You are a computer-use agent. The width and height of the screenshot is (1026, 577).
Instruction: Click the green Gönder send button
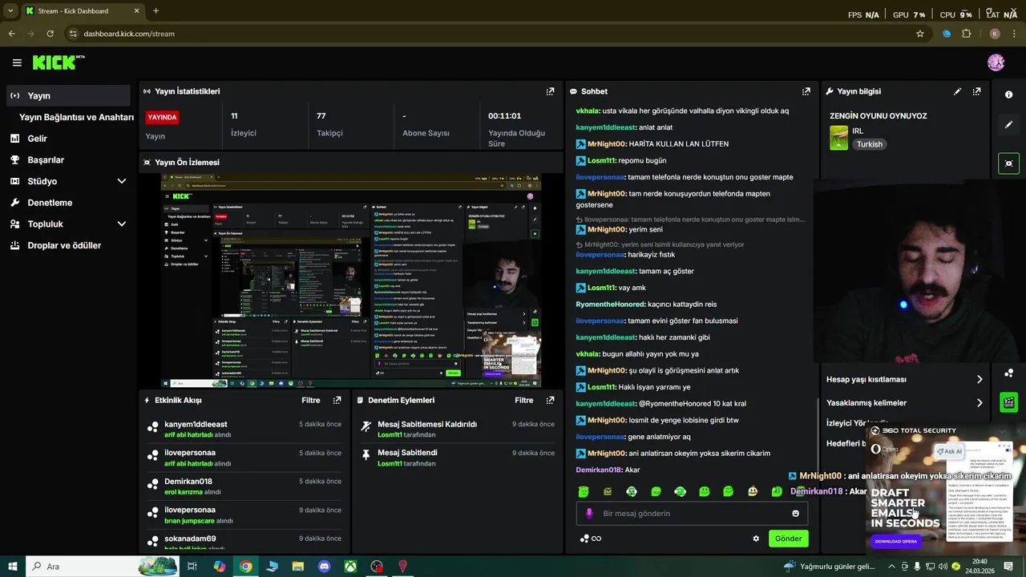788,539
